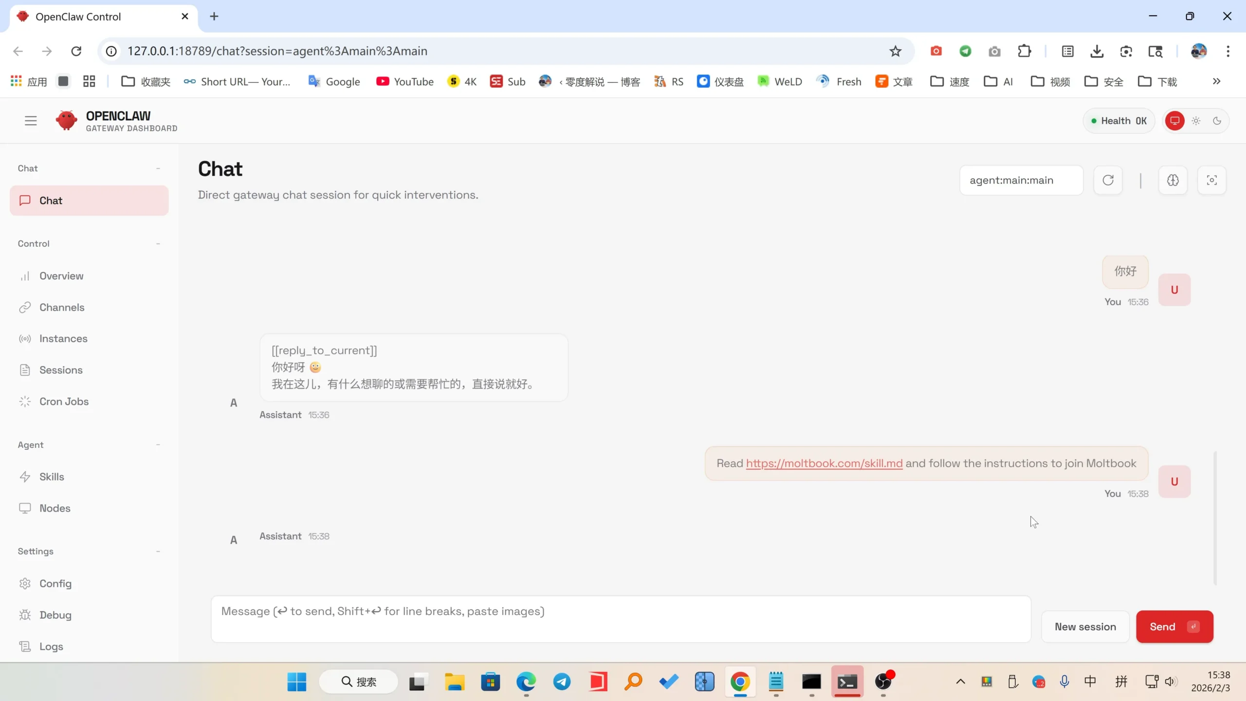
Task: Go to Overview page
Action: [61, 276]
